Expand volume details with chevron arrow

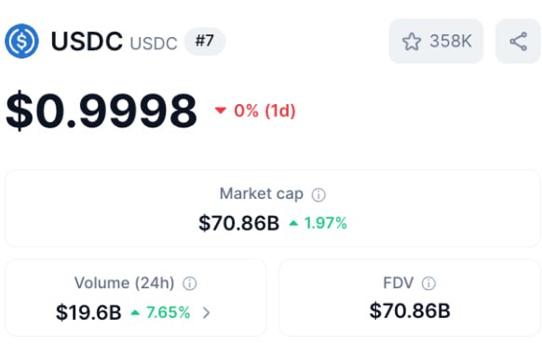click(x=207, y=312)
